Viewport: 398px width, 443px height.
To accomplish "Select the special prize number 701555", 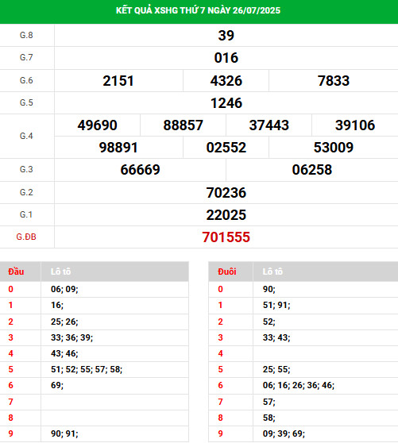I will tap(226, 237).
